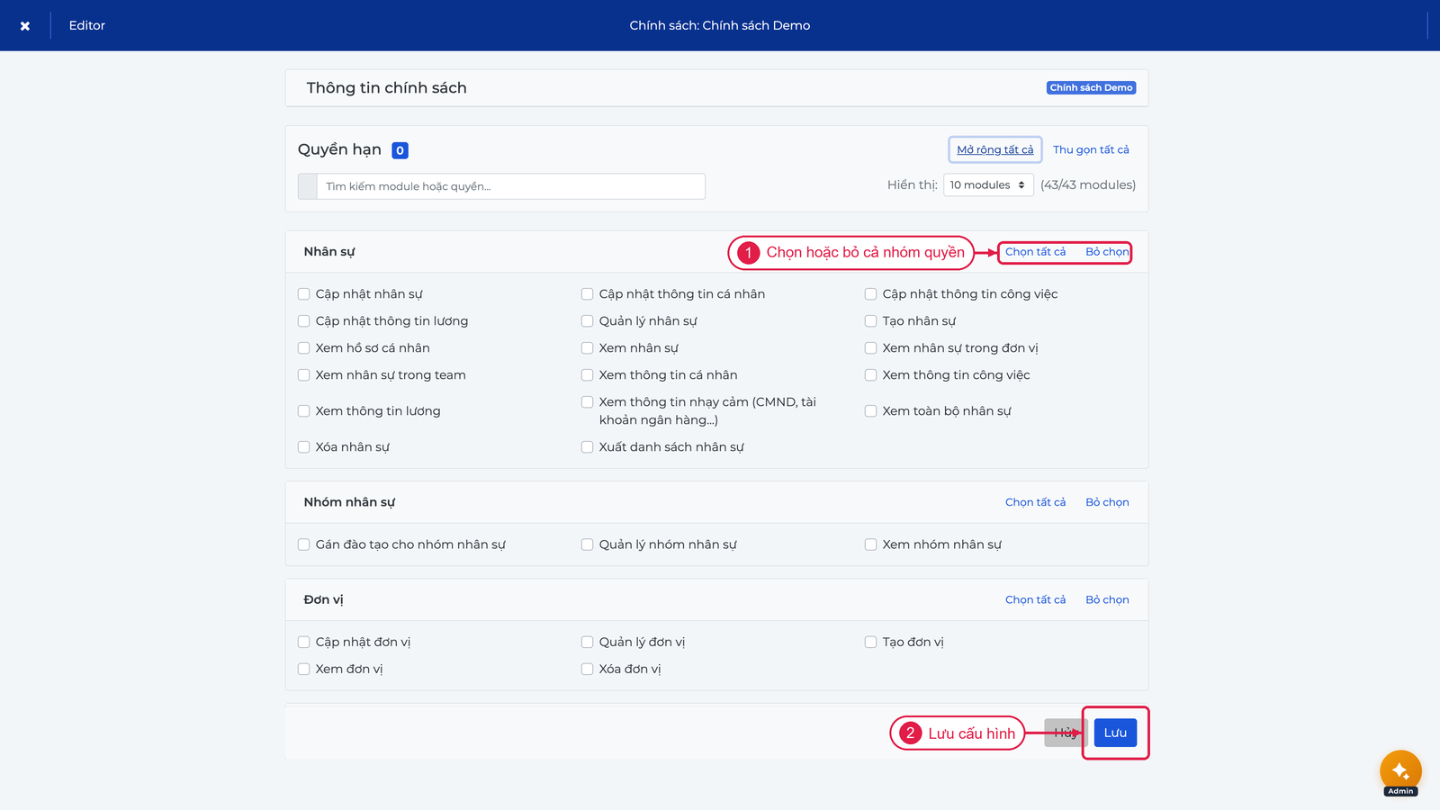Click the Nhóm nhân sự group header
This screenshot has width=1440, height=810.
tap(349, 502)
